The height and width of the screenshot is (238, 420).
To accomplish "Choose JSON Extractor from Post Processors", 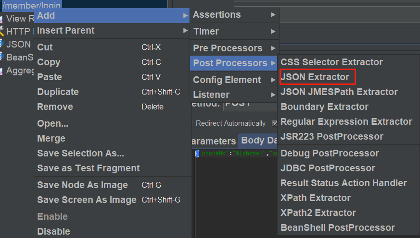I will click(x=315, y=77).
